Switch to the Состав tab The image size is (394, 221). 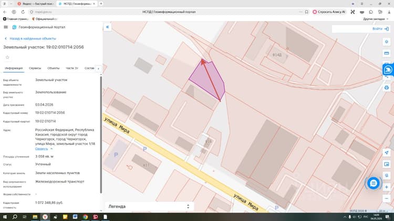[x=89, y=68]
